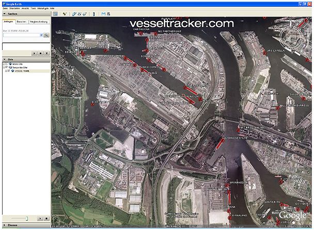Select the add polygon tool
Viewport: 314px width, 230px height.
(x=74, y=14)
